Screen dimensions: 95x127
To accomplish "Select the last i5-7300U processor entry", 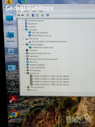I will point(51,85).
